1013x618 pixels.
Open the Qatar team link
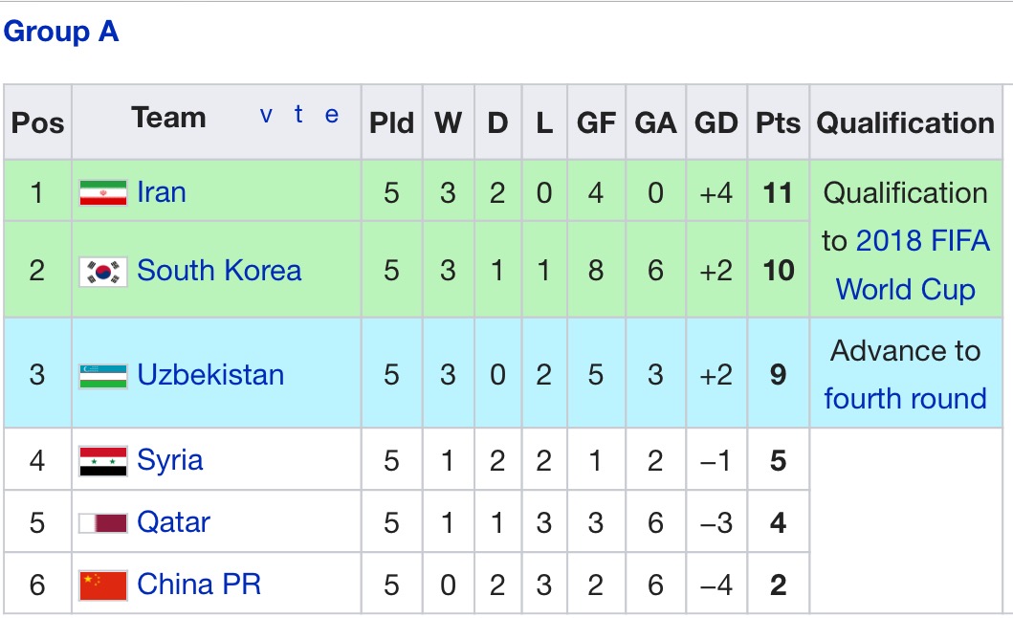173,522
